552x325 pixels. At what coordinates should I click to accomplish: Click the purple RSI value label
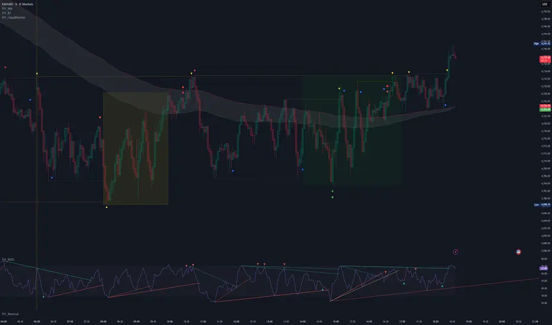click(x=544, y=268)
